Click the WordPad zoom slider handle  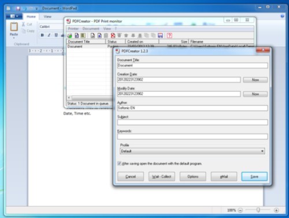pyautogui.click(x=258, y=210)
